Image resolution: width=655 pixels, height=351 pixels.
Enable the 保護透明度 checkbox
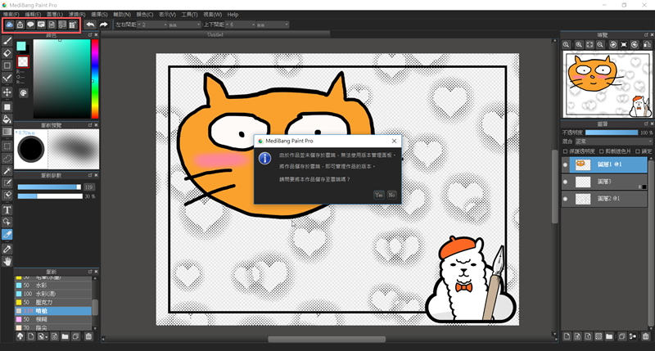pyautogui.click(x=565, y=151)
